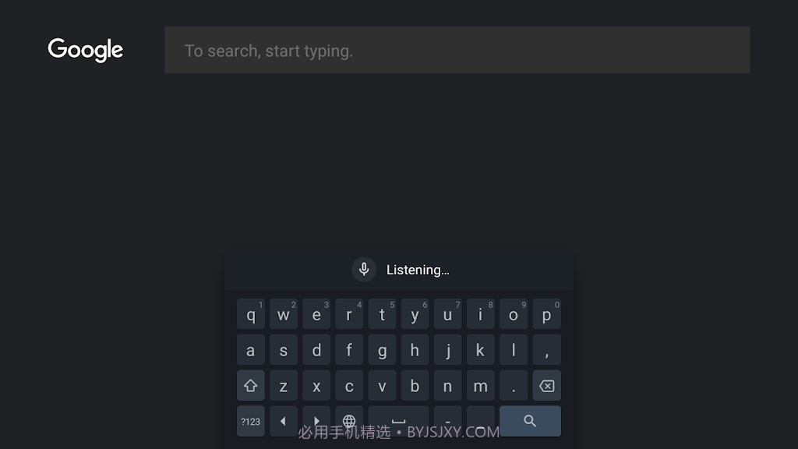Move cursor with left arrow key
Image resolution: width=798 pixels, height=449 pixels.
click(x=284, y=421)
